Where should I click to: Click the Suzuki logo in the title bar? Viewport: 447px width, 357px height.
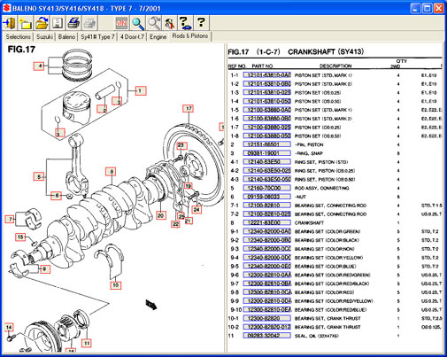7,8
